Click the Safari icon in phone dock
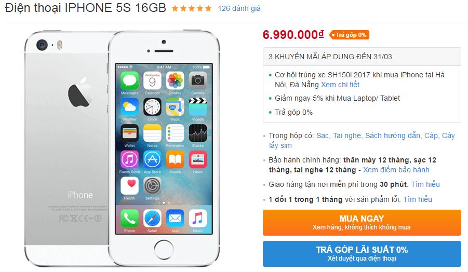The width and height of the screenshot is (468, 272). (152, 219)
